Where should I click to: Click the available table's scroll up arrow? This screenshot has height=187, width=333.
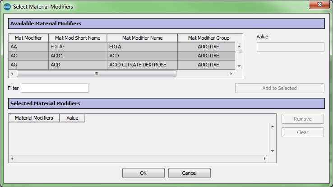point(239,47)
